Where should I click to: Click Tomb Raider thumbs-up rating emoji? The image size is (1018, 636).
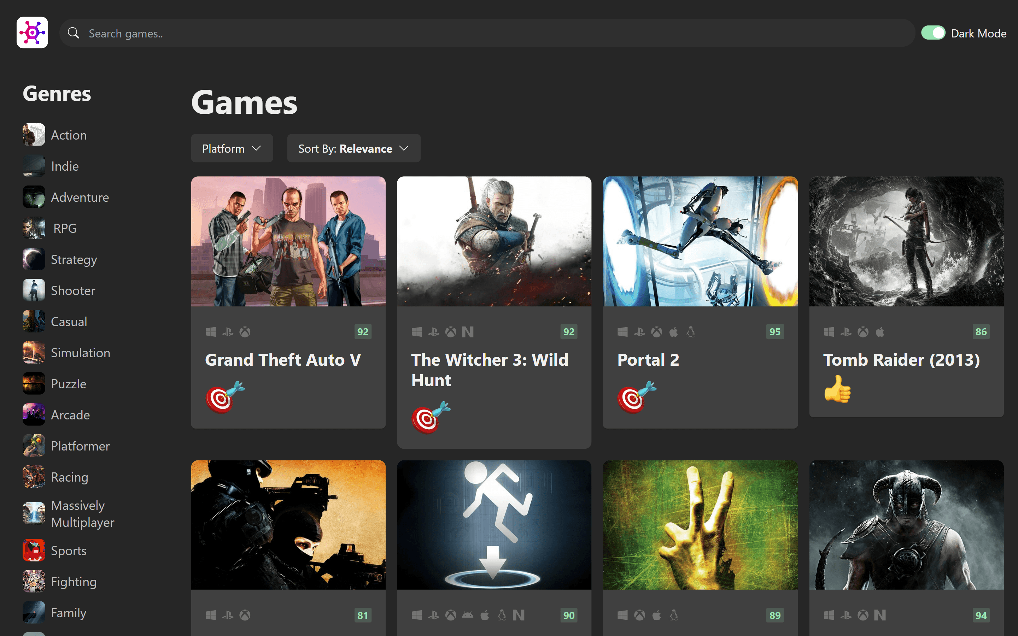tap(837, 389)
